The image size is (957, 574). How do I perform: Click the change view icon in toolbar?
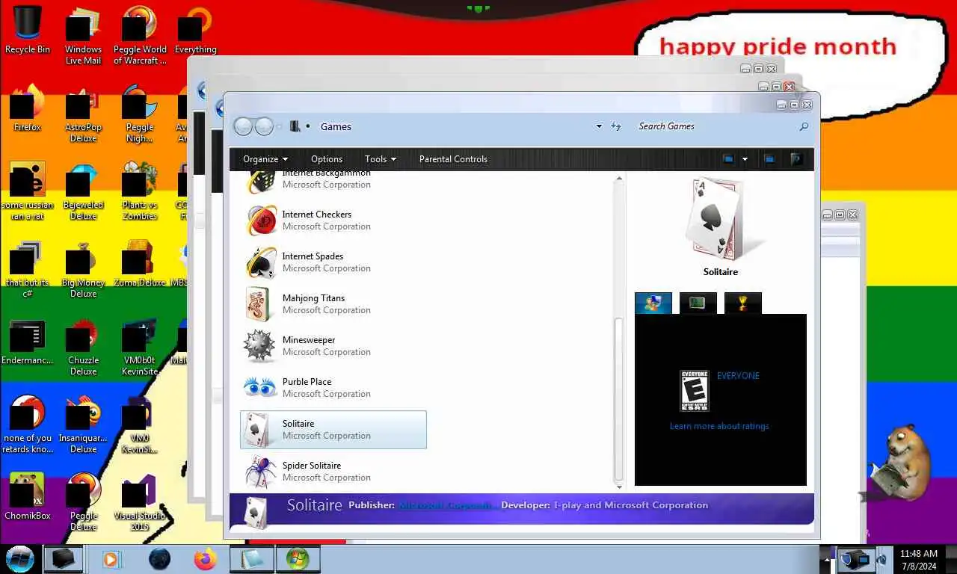(x=728, y=159)
